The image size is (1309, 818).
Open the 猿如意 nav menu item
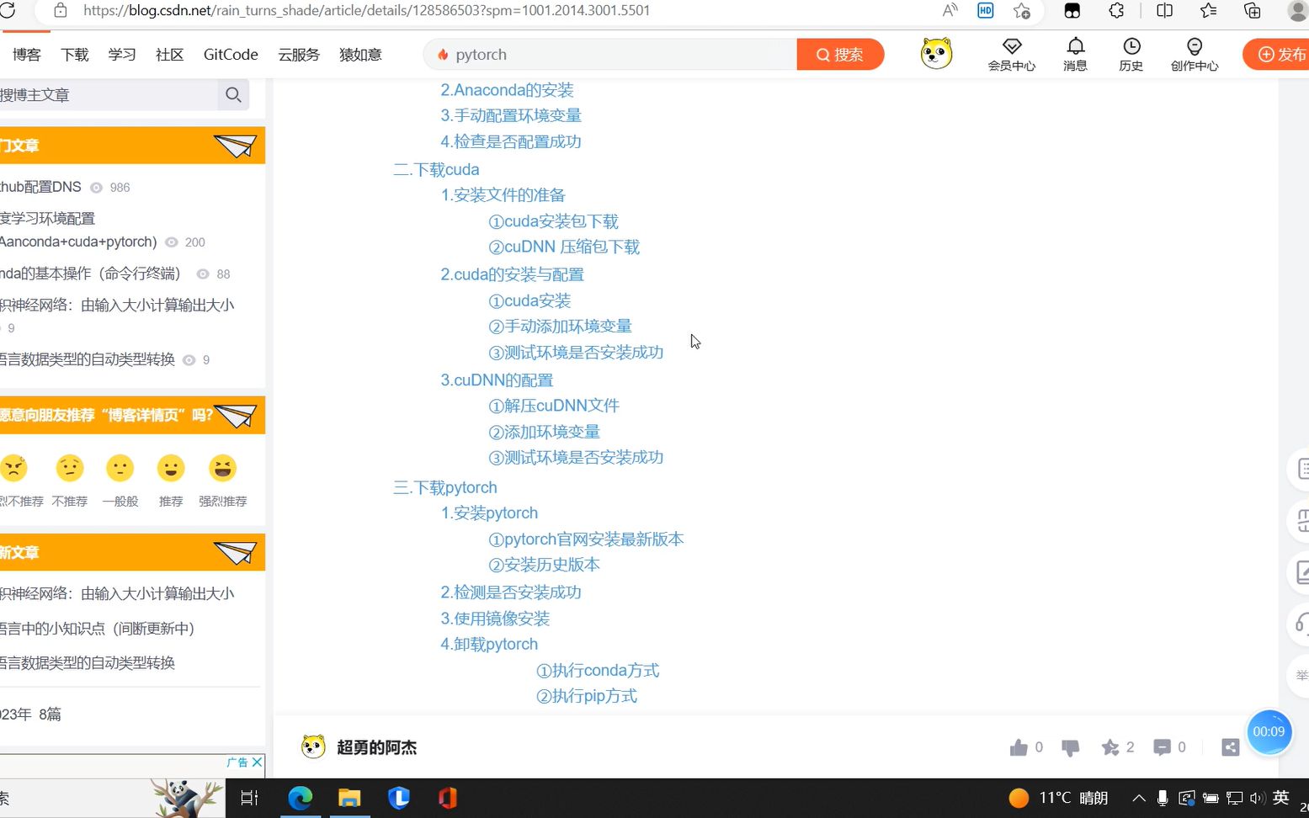coord(360,55)
